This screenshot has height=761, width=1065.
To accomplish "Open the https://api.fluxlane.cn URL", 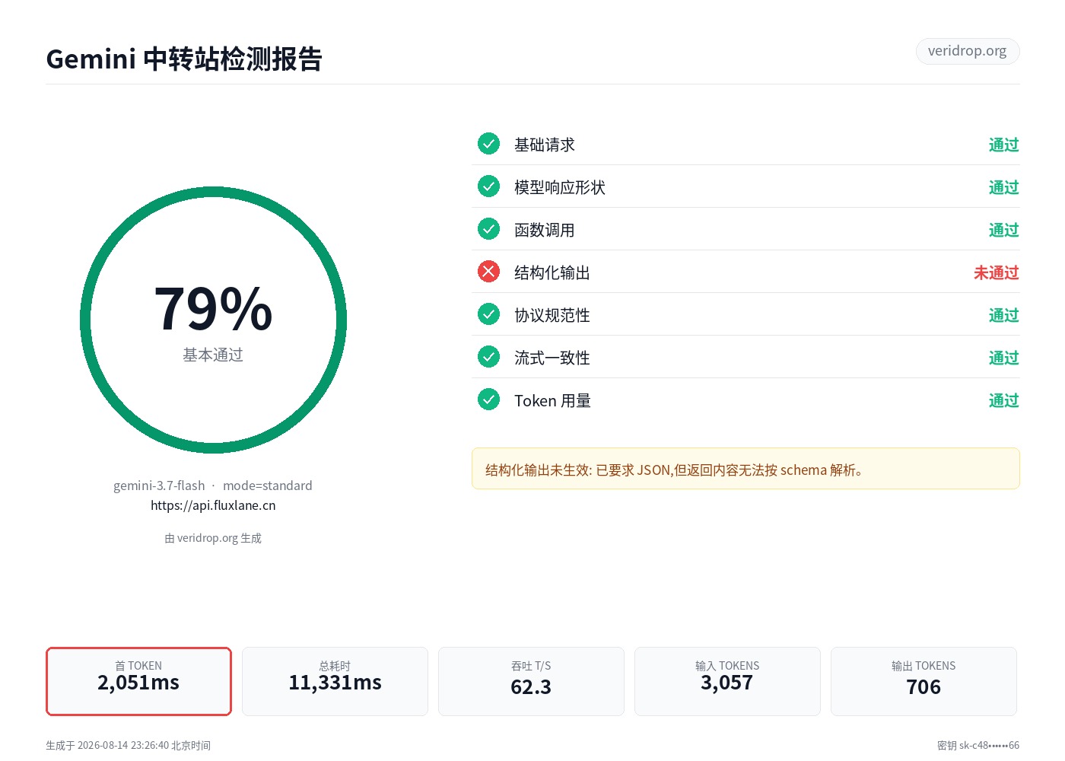I will click(213, 505).
